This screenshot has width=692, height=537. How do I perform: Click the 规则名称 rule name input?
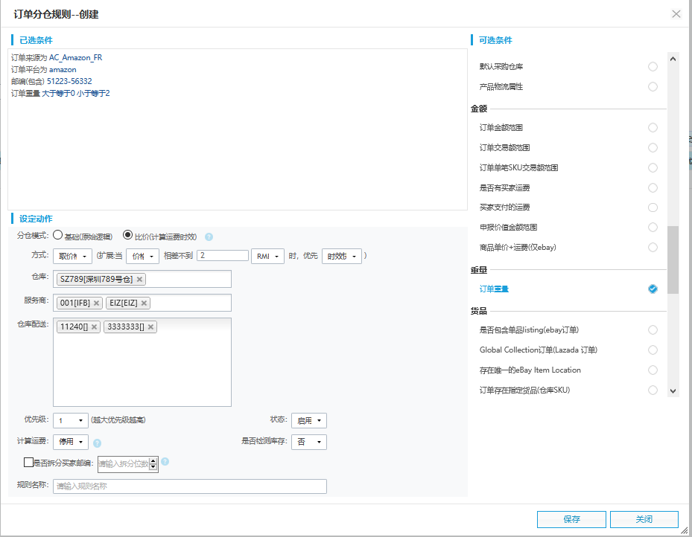pos(190,486)
